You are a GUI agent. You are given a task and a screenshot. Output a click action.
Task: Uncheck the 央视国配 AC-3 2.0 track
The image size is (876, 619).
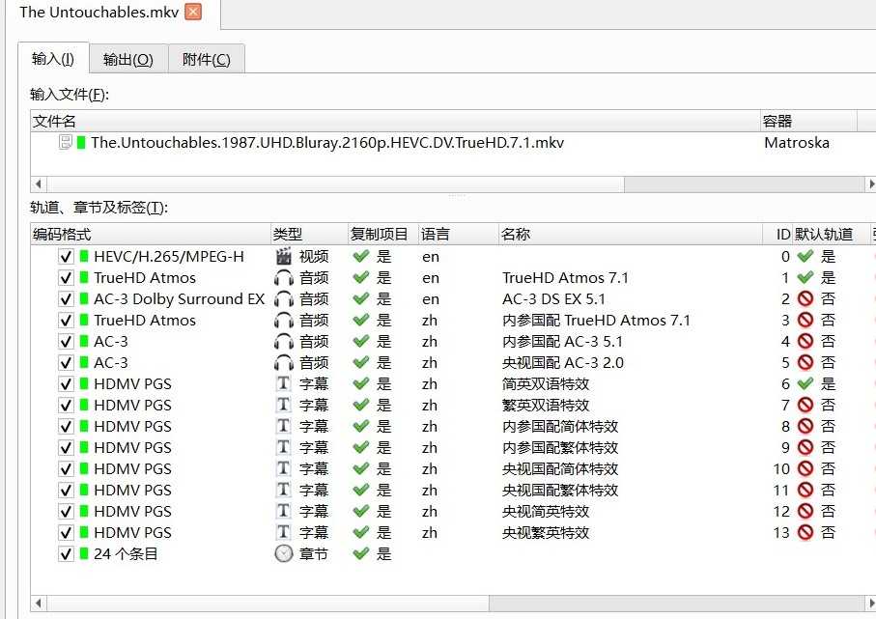coord(66,363)
